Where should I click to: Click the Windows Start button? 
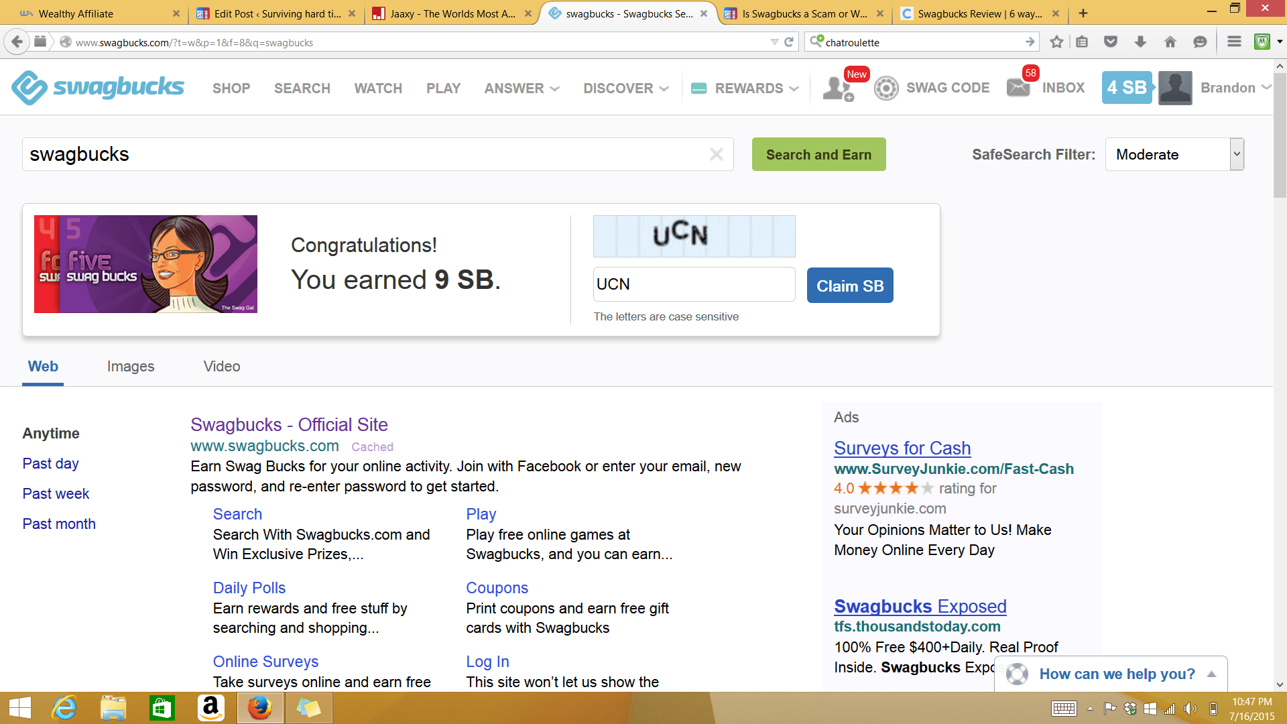tap(19, 707)
